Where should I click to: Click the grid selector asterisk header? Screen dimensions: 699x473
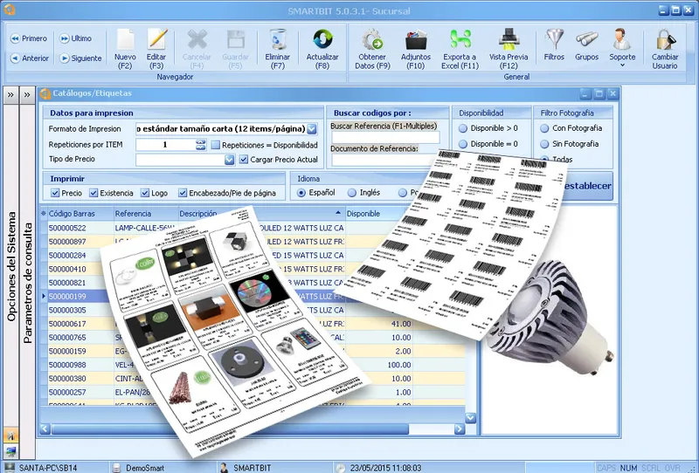pyautogui.click(x=43, y=214)
